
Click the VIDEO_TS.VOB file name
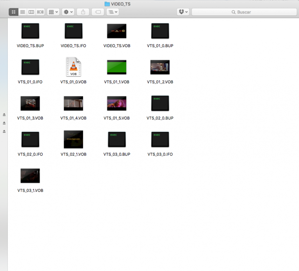[x=117, y=46]
